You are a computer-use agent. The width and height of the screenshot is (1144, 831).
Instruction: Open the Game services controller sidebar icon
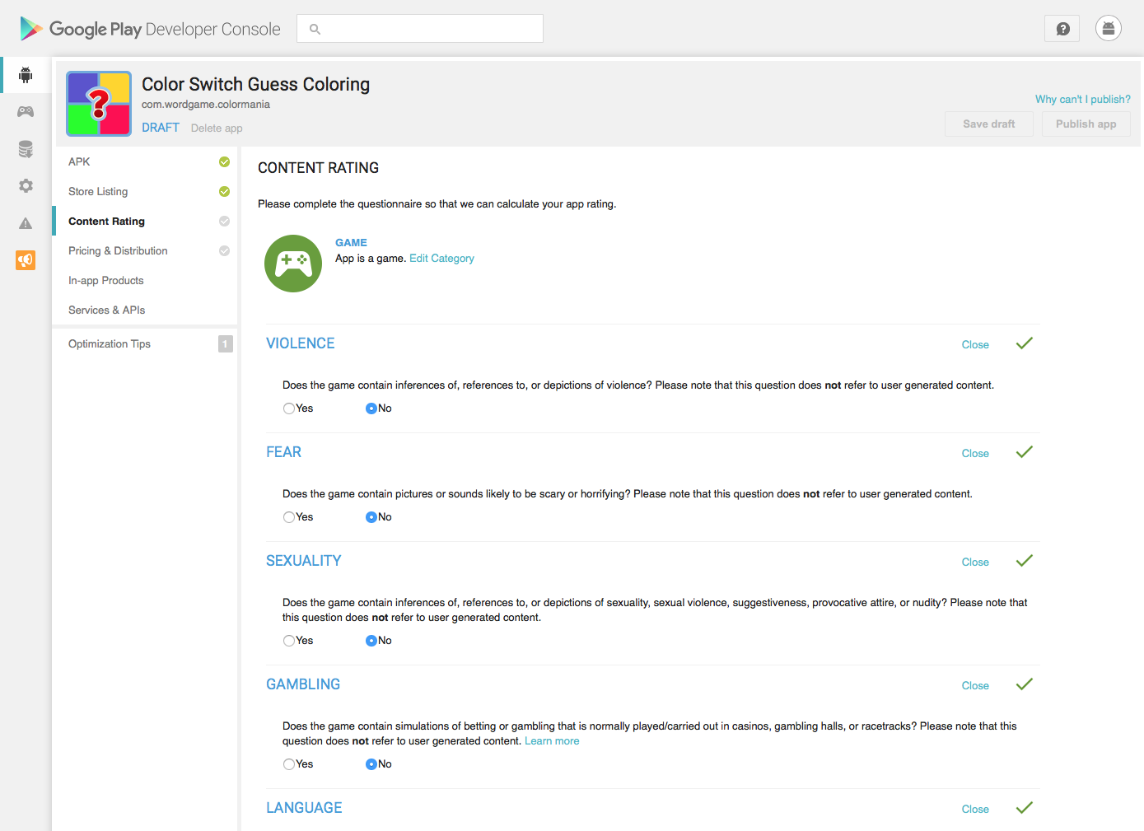26,111
